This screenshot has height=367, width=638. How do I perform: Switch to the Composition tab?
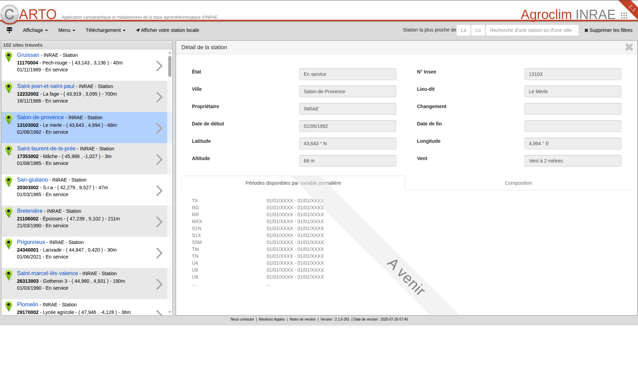pos(518,183)
